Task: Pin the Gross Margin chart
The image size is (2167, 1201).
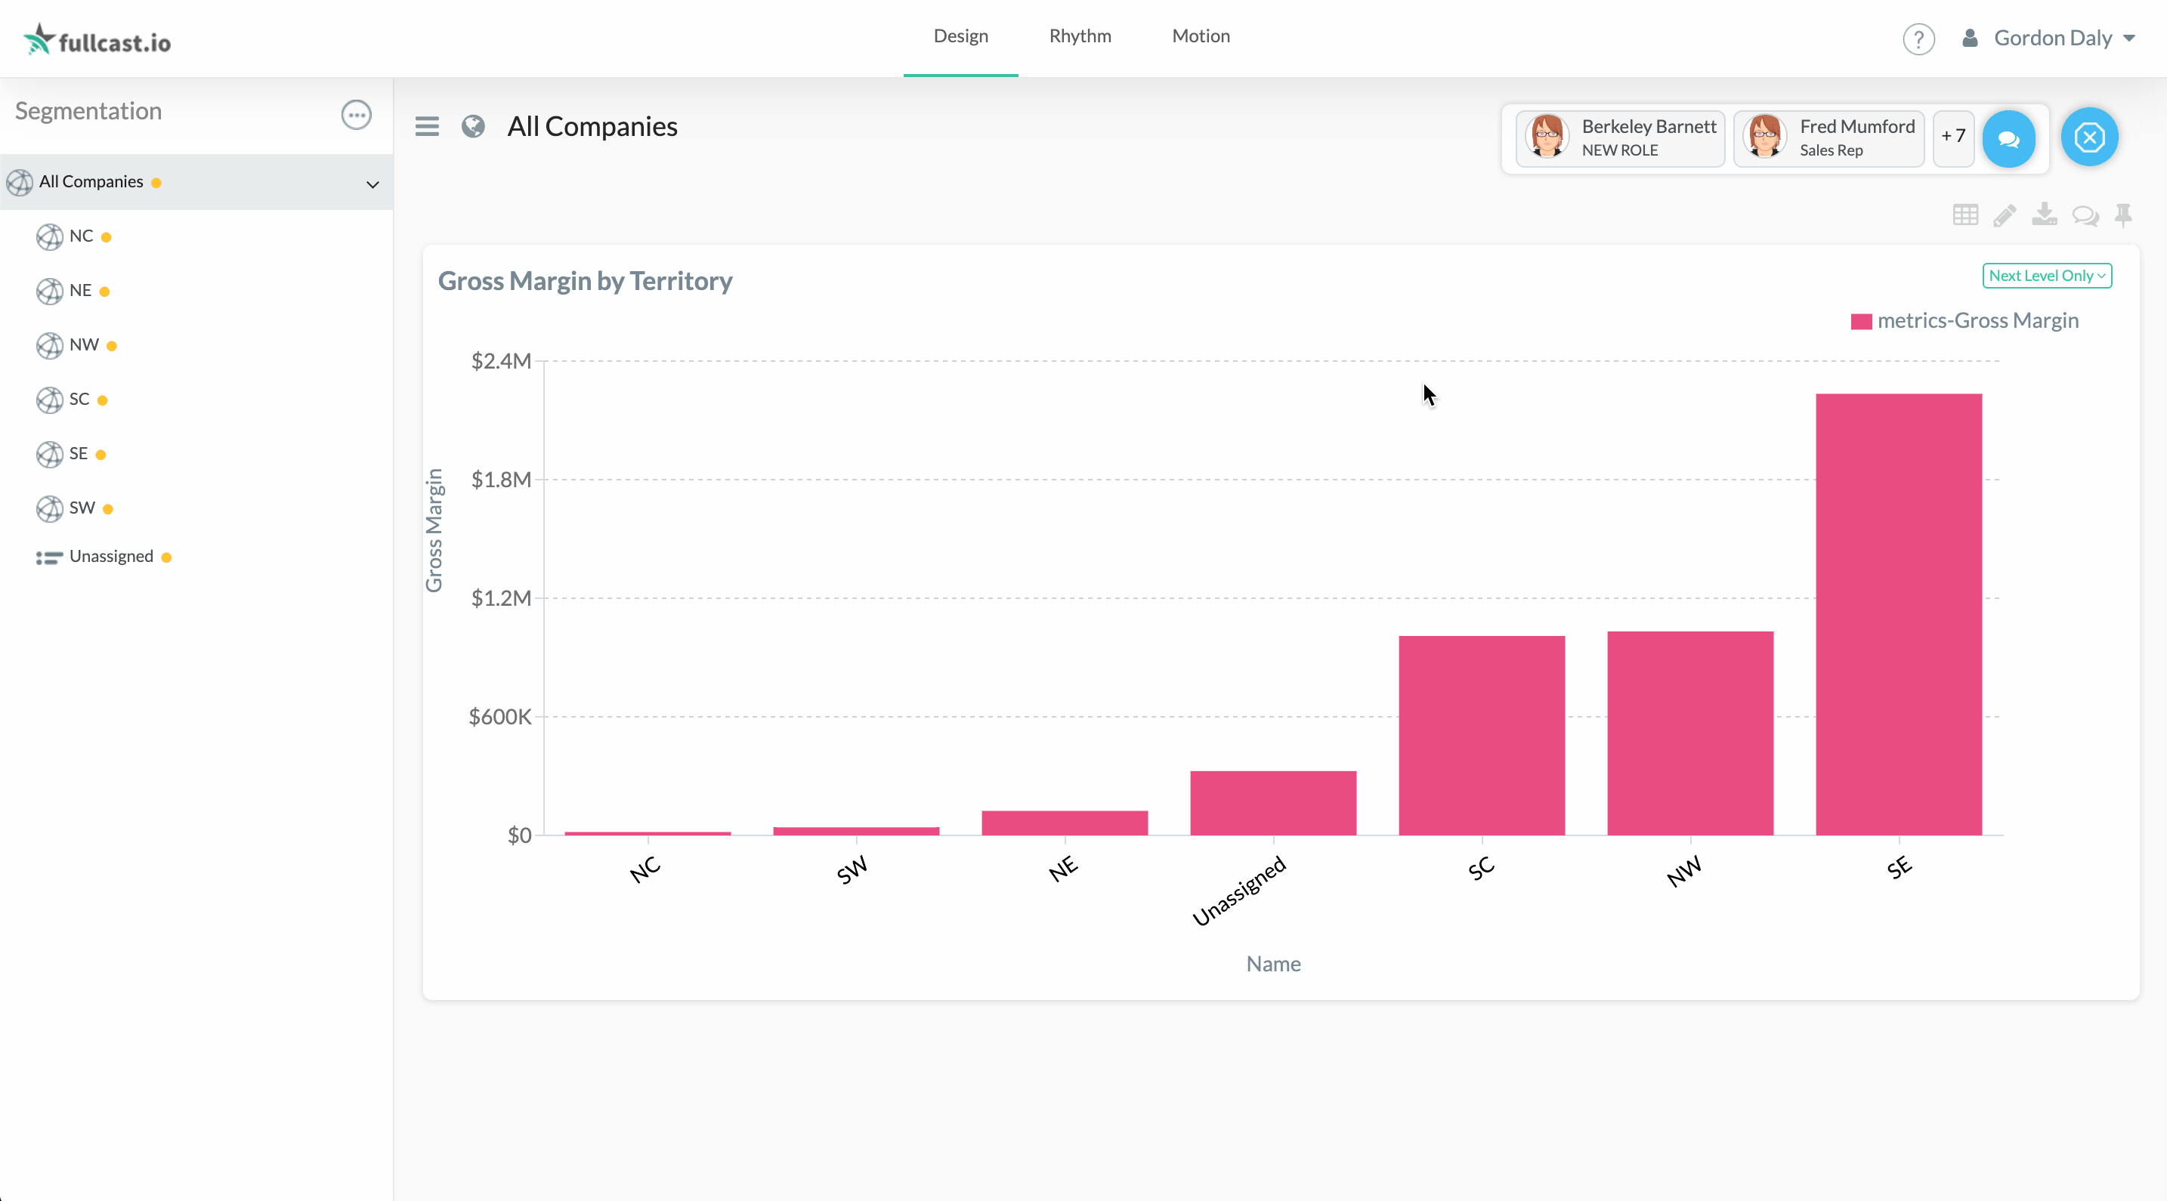Action: pyautogui.click(x=2123, y=215)
